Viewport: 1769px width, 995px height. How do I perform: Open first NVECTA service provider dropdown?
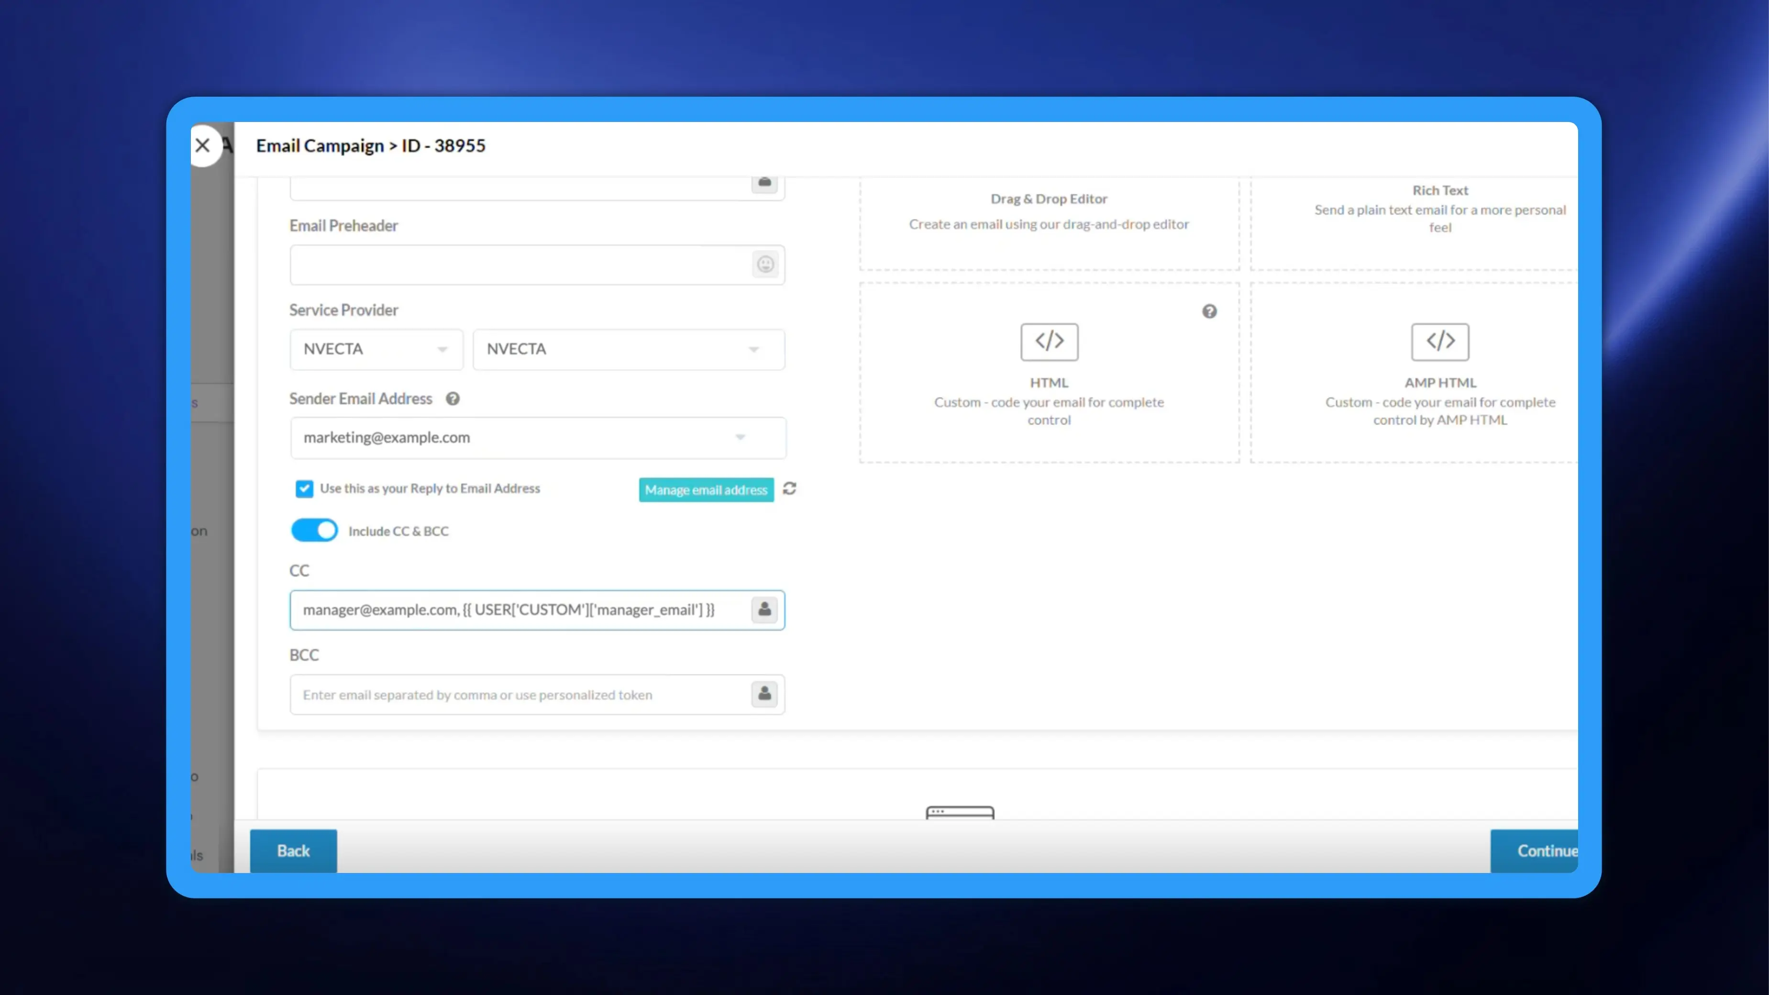[x=376, y=349]
